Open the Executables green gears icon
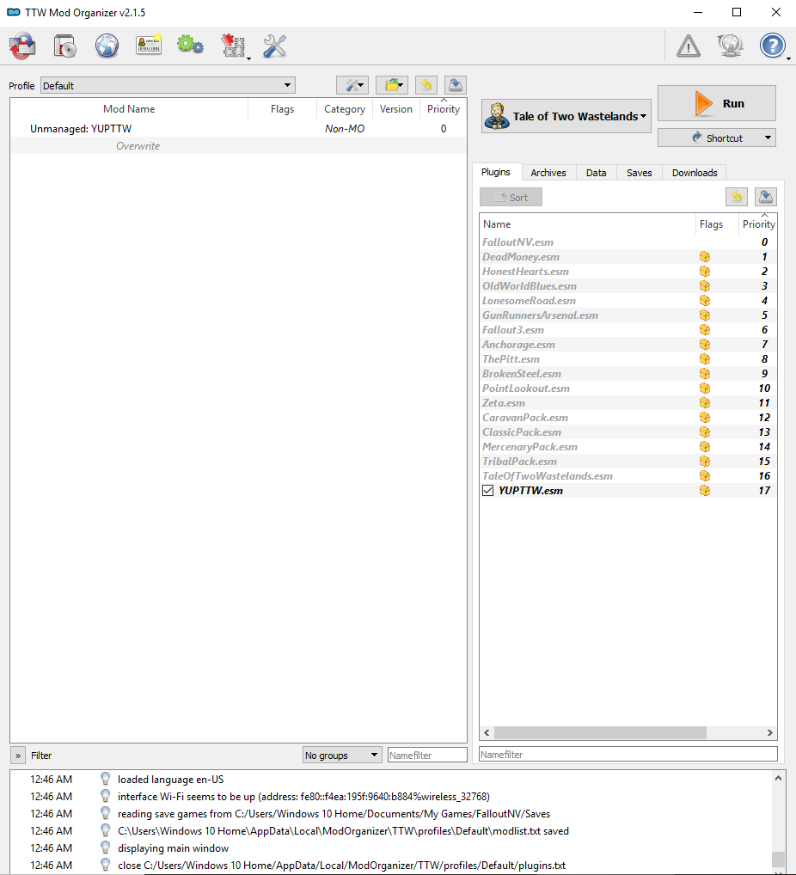Screen dimensions: 796x875 tap(190, 45)
